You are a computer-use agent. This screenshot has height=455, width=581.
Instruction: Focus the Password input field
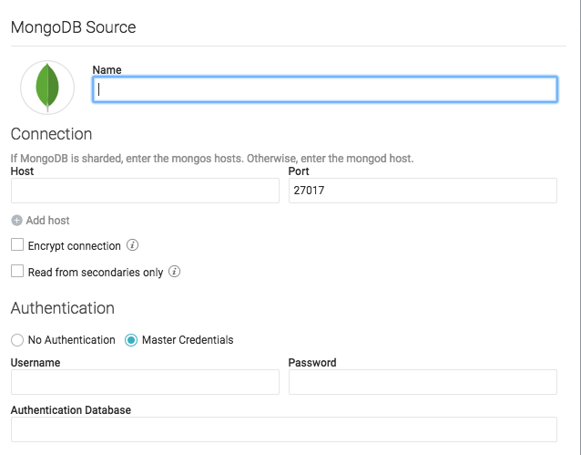tap(422, 382)
